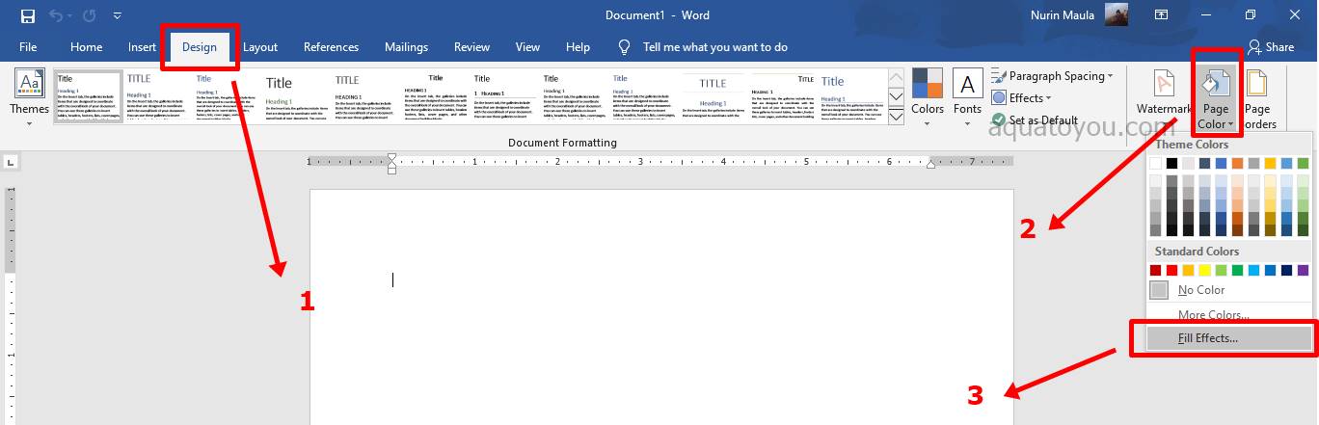The image size is (1319, 425).
Task: Click the Share button
Action: pos(1271,46)
